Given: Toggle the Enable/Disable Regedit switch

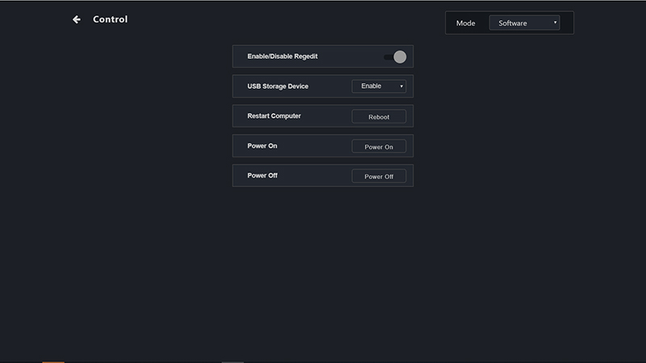Looking at the screenshot, I should point(395,56).
